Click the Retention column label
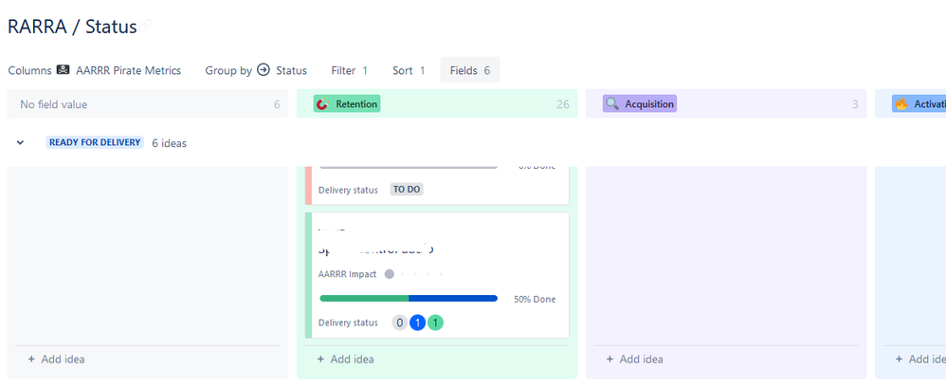Viewport: 946px width, 388px height. [347, 103]
